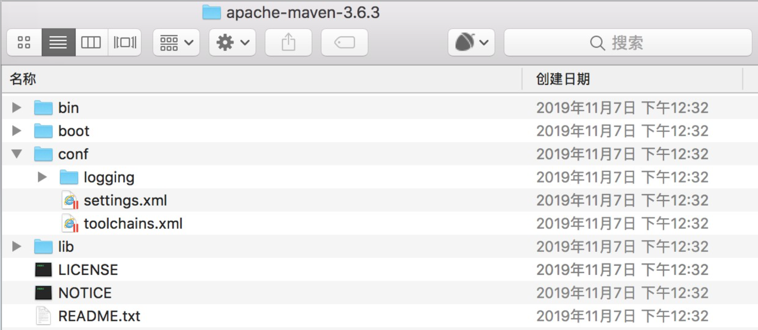Viewport: 758px width, 330px height.
Task: Select the LICENSE file icon
Action: (43, 270)
